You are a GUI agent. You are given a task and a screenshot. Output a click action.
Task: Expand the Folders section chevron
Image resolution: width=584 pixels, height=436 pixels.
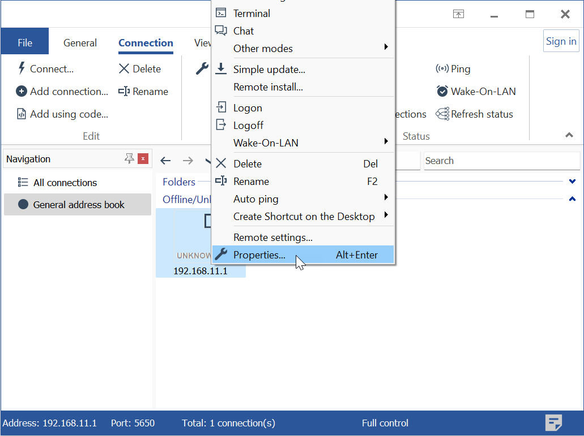point(572,182)
